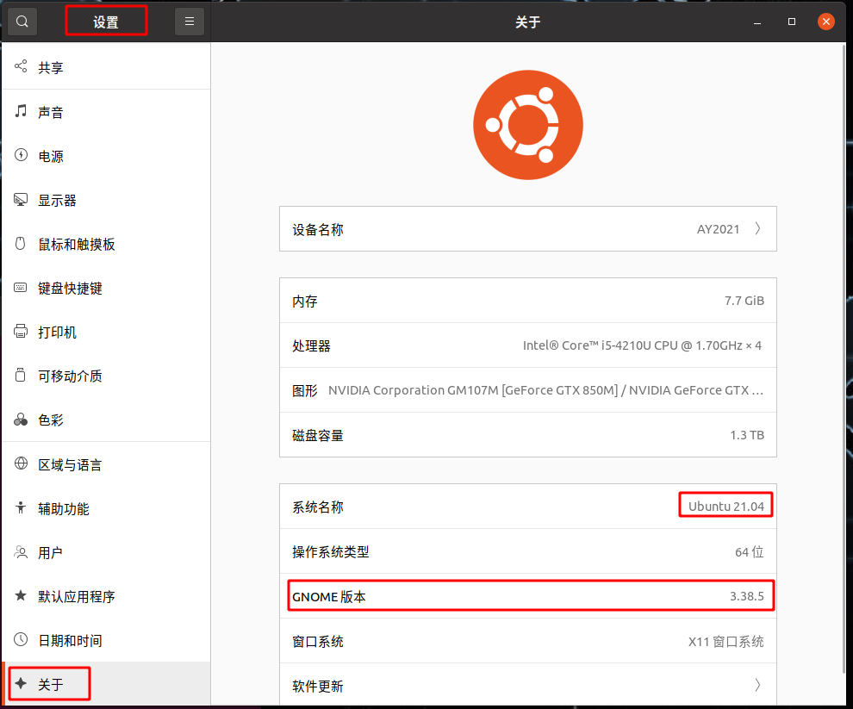Click the 设备名称 label
Screen dimensions: 853x709
click(318, 230)
